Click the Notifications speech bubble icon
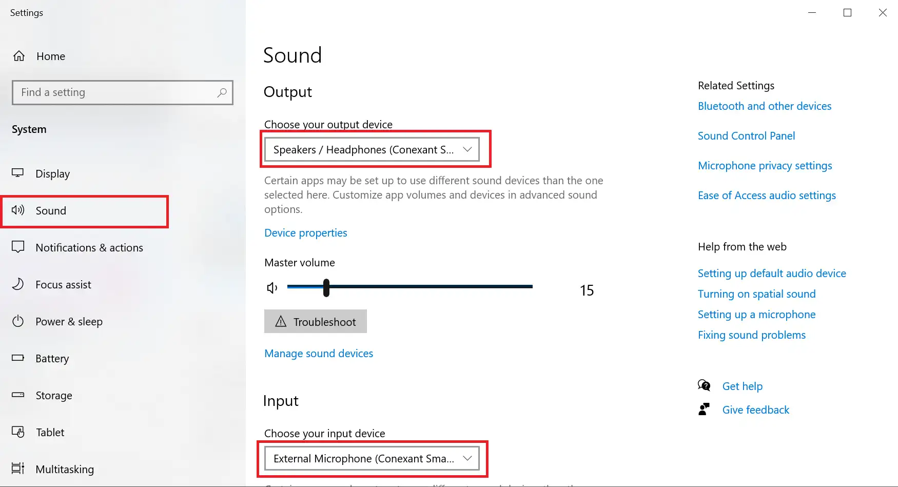The image size is (898, 487). point(18,247)
